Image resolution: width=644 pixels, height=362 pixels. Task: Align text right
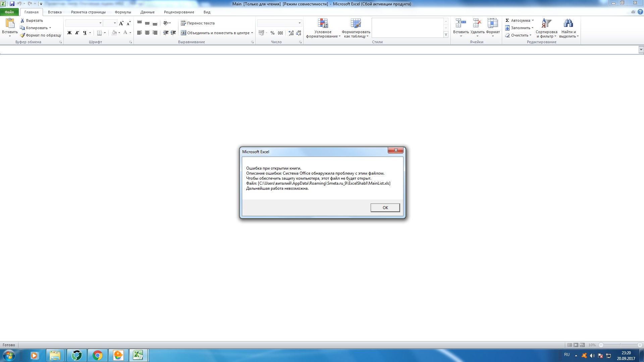[x=155, y=33]
